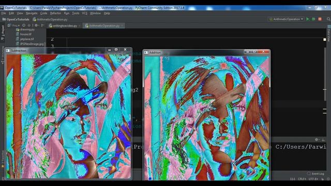Open the VCS menu
Screen dimensions: 331x186
[84, 13]
